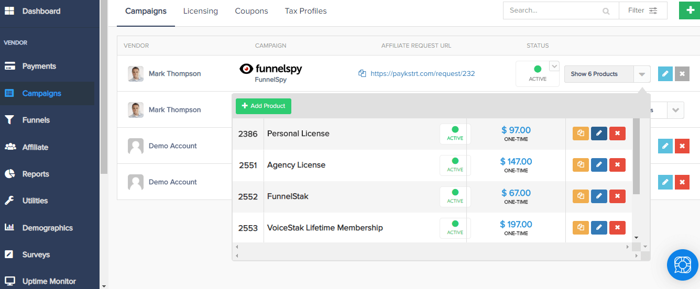Toggle Active status of Personal License
Screen dimensions: 700x289
pos(455,134)
